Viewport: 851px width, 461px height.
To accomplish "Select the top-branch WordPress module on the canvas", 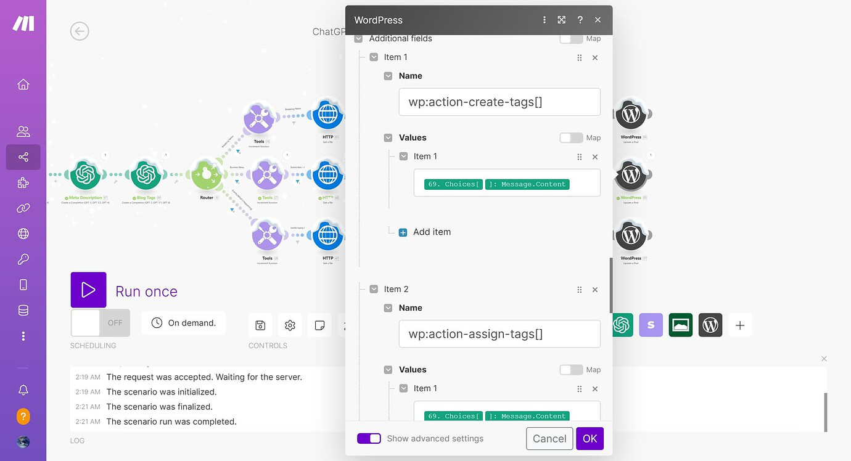I will tap(630, 115).
